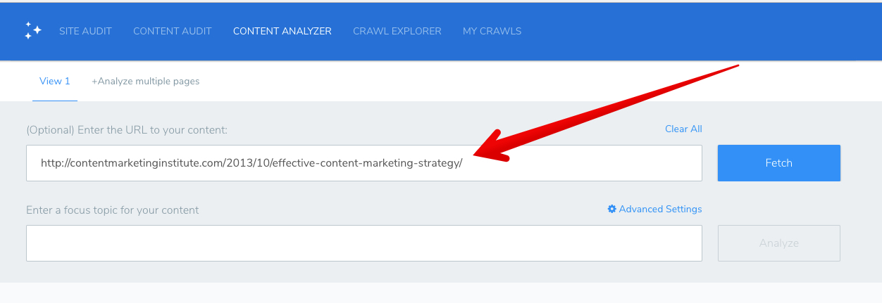882x303 pixels.
Task: Open the Site Audit menu item
Action: click(85, 31)
